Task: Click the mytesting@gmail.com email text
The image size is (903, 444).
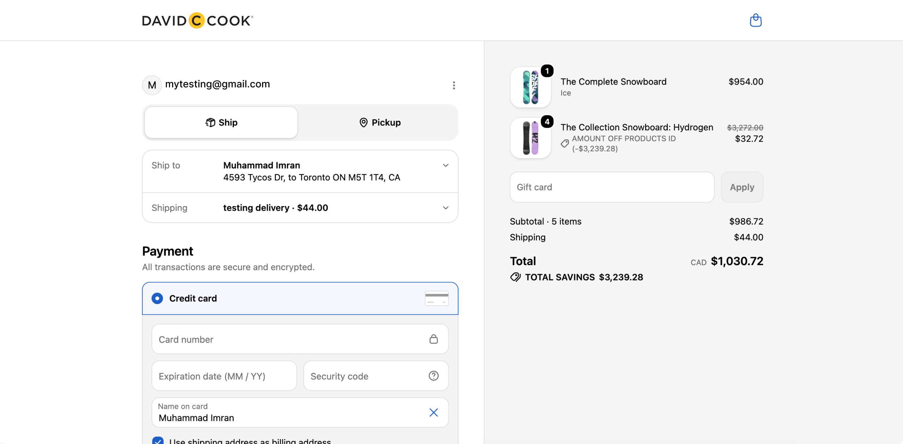Action: 218,84
